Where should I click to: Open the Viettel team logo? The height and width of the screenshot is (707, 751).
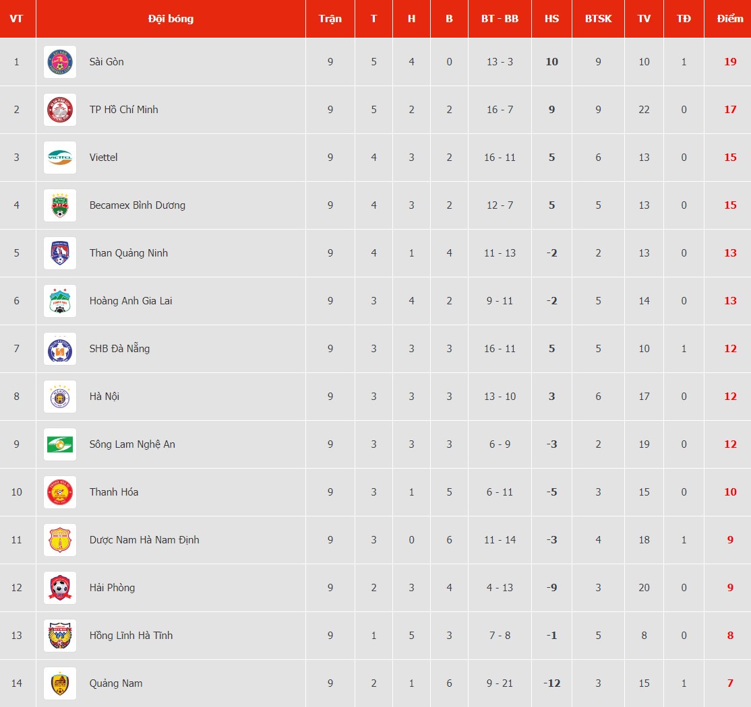click(60, 158)
